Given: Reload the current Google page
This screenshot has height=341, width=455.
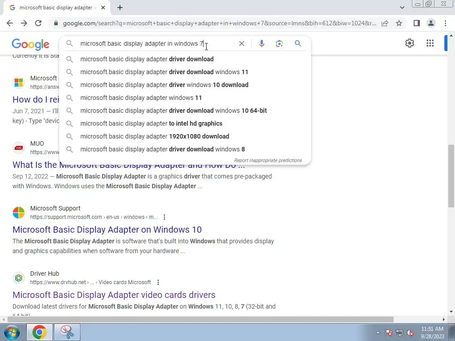Looking at the screenshot, I should click(x=38, y=23).
